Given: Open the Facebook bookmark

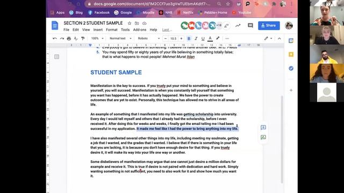Looking at the screenshot, I should coord(99,13).
